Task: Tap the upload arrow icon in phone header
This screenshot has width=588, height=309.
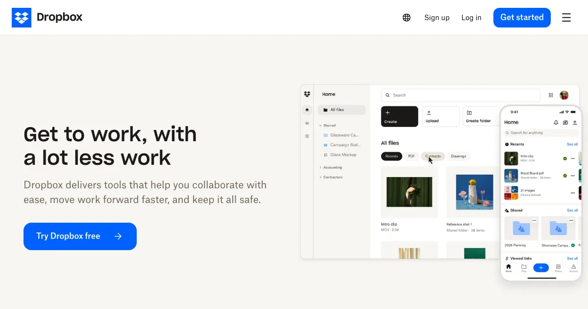Action: (575, 123)
